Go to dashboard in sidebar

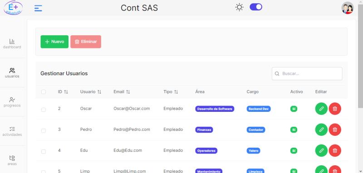click(x=12, y=43)
